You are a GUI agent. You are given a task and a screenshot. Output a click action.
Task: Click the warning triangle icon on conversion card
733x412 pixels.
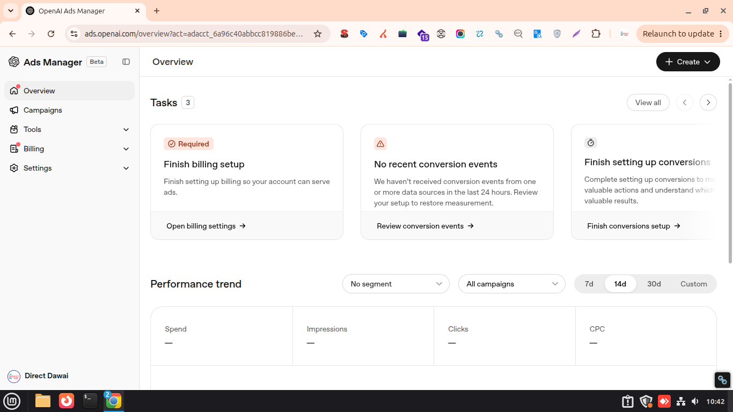coord(380,144)
